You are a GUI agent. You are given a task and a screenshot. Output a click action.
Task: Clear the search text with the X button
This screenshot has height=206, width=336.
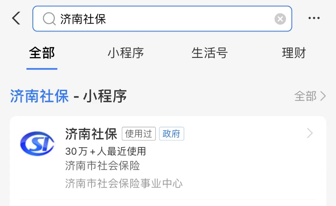tap(280, 19)
